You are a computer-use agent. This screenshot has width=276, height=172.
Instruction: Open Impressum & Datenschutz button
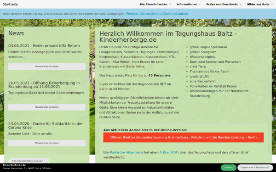[255, 167]
